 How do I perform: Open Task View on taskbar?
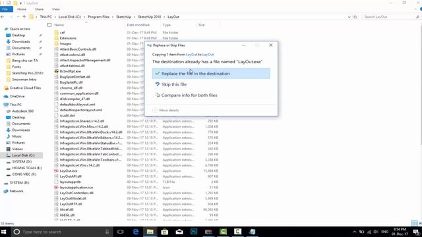click(120, 232)
